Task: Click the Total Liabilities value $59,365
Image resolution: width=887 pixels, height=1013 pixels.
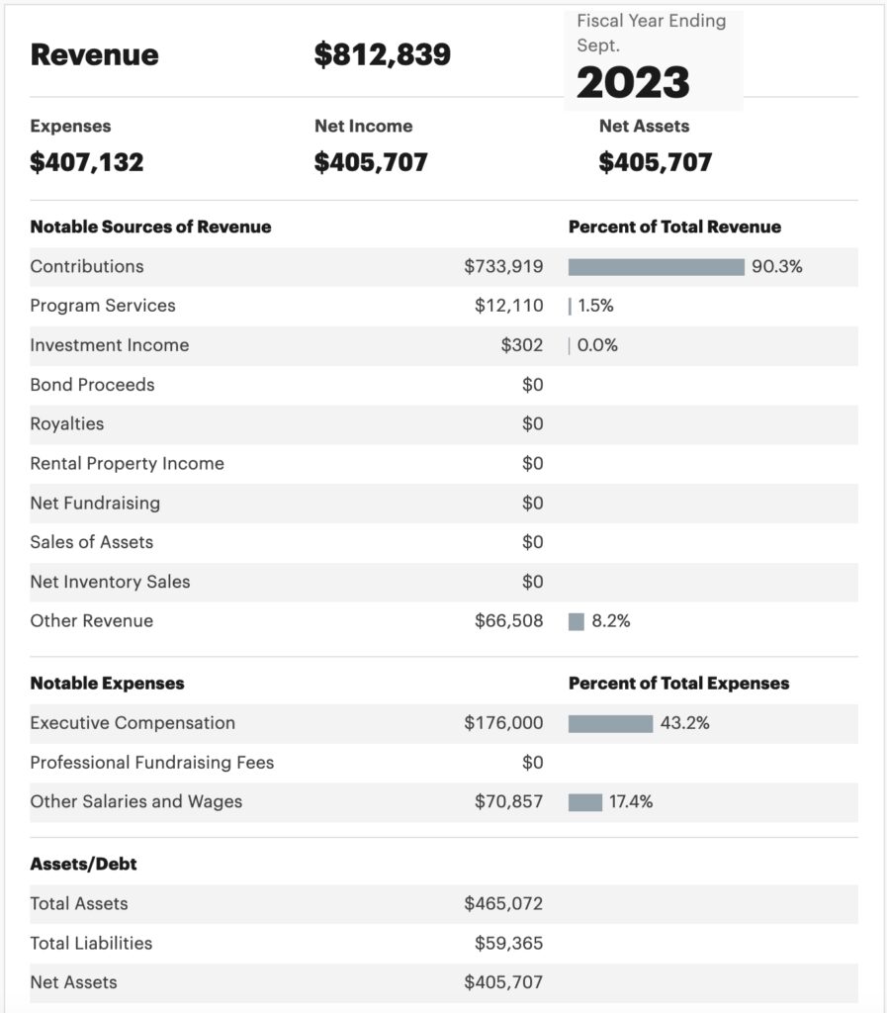Action: coord(508,943)
